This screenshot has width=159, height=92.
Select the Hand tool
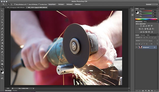[2, 64]
